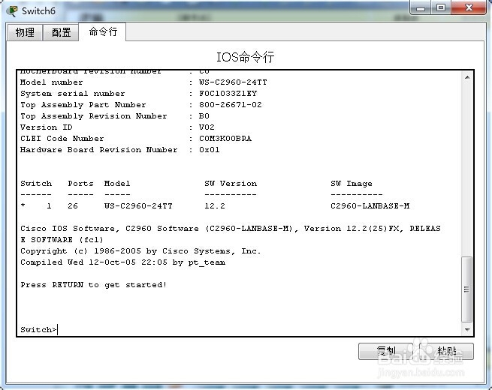
Task: Click the 12.2 software version cell
Action: tap(215, 205)
